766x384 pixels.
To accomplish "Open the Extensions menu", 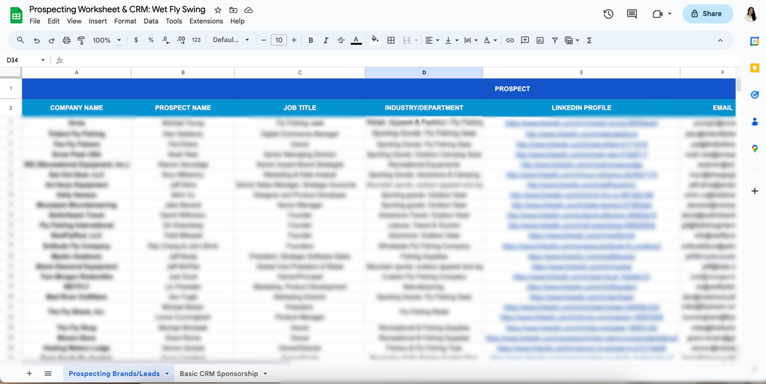I will click(x=206, y=21).
